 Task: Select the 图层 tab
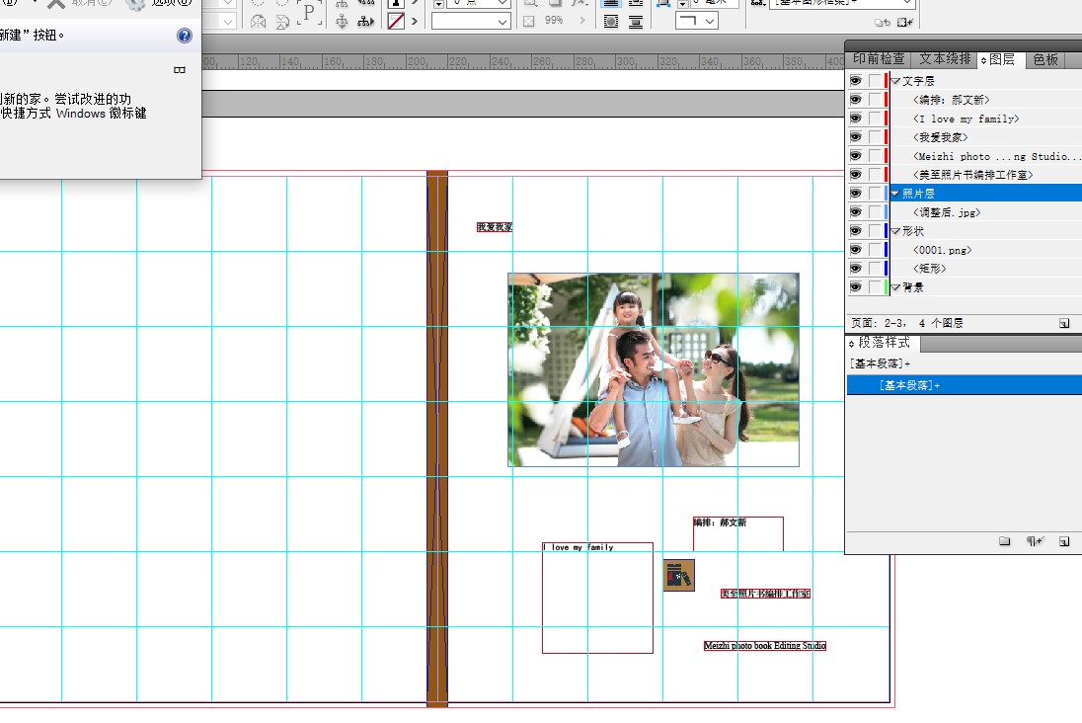click(1001, 59)
